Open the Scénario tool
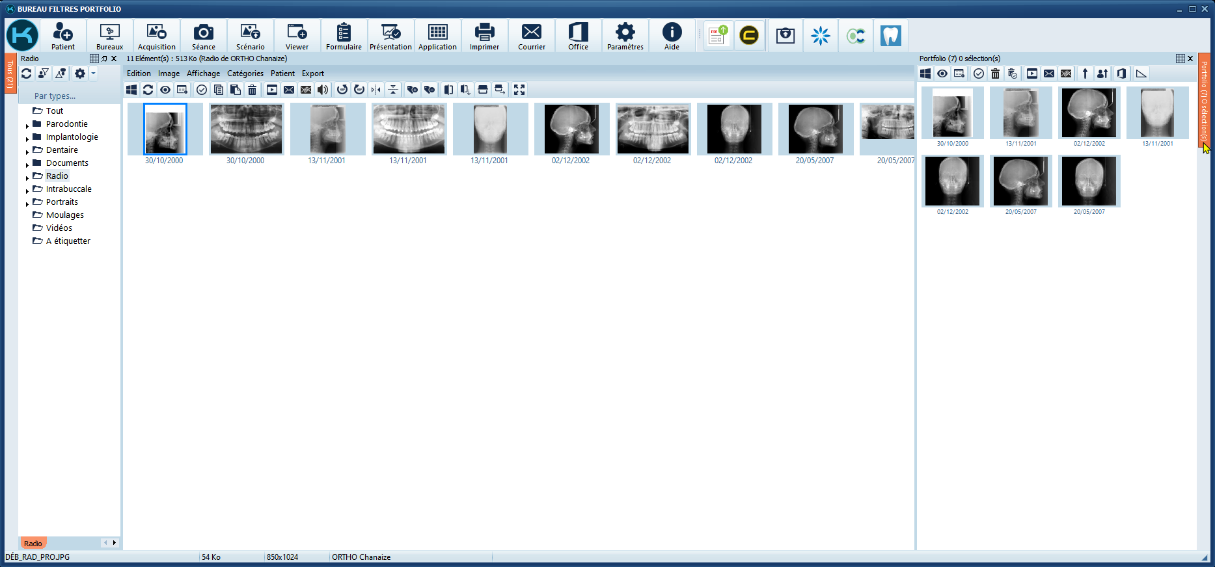Screen dimensions: 1215x567 click(250, 36)
